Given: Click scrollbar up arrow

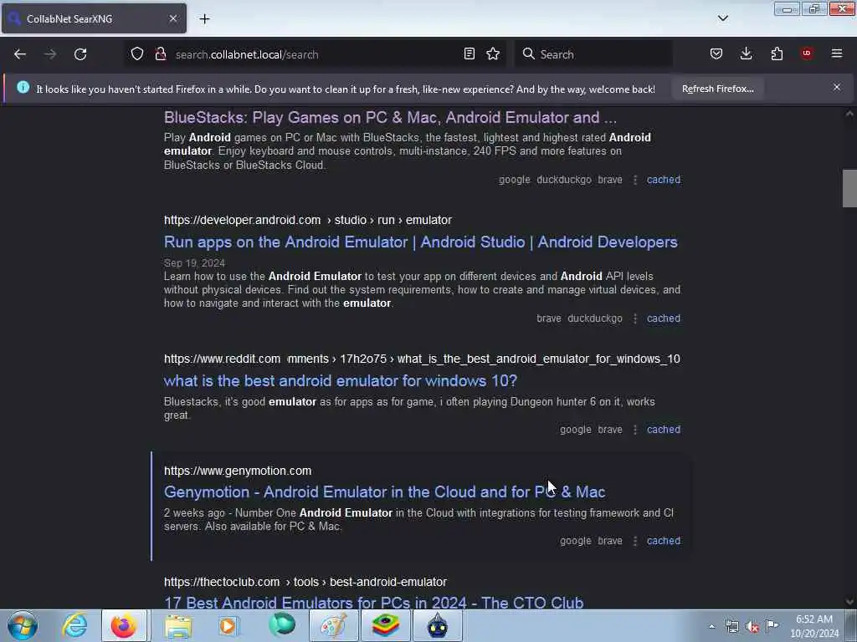Looking at the screenshot, I should coord(849,114).
